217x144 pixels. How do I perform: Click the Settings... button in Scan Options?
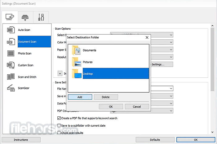(x=162, y=64)
